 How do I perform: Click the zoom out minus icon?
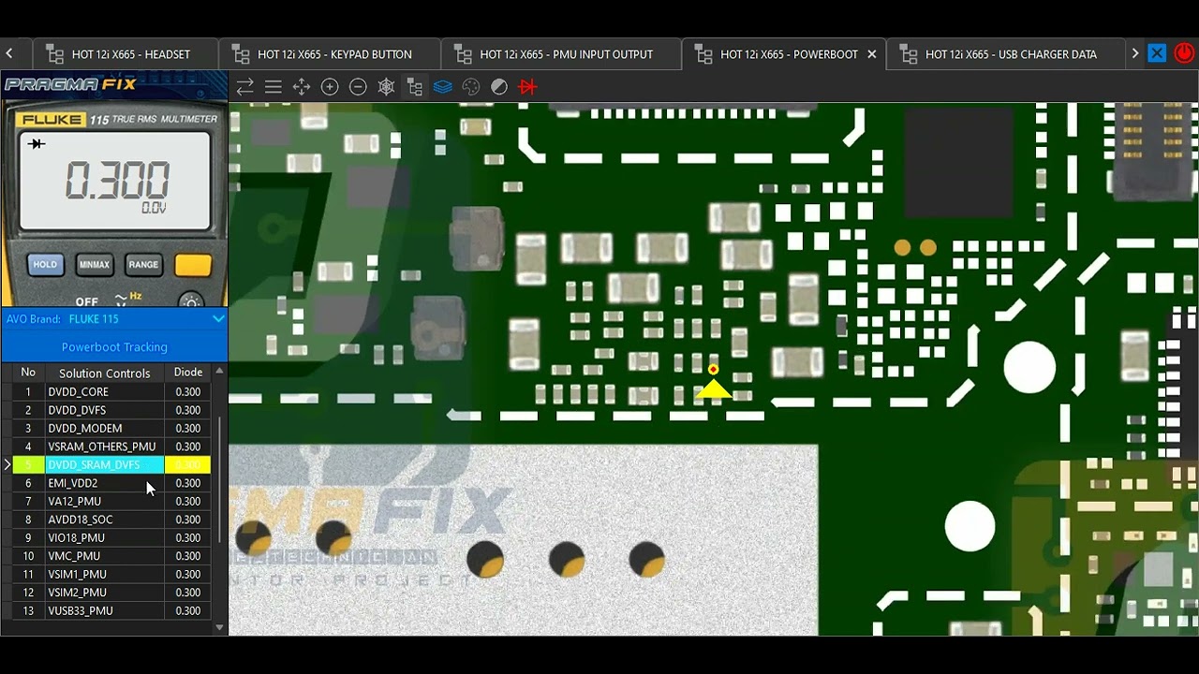coord(358,87)
